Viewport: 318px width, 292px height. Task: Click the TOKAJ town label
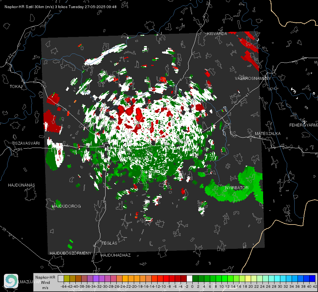(16, 87)
